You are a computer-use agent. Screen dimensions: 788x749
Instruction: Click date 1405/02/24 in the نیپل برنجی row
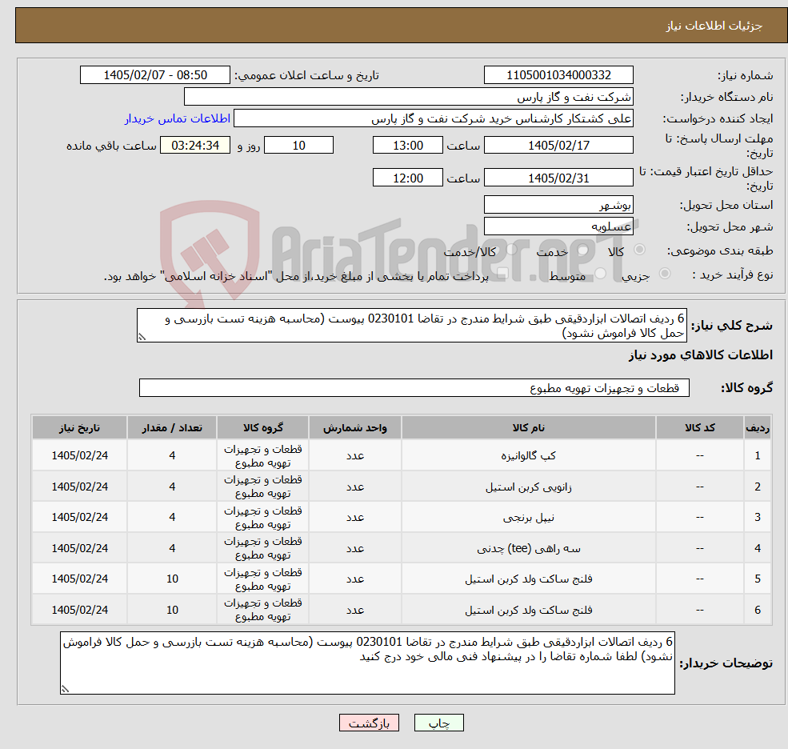79,517
